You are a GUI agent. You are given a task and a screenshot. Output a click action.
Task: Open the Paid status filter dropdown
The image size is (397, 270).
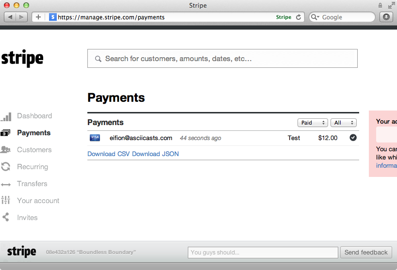click(313, 123)
